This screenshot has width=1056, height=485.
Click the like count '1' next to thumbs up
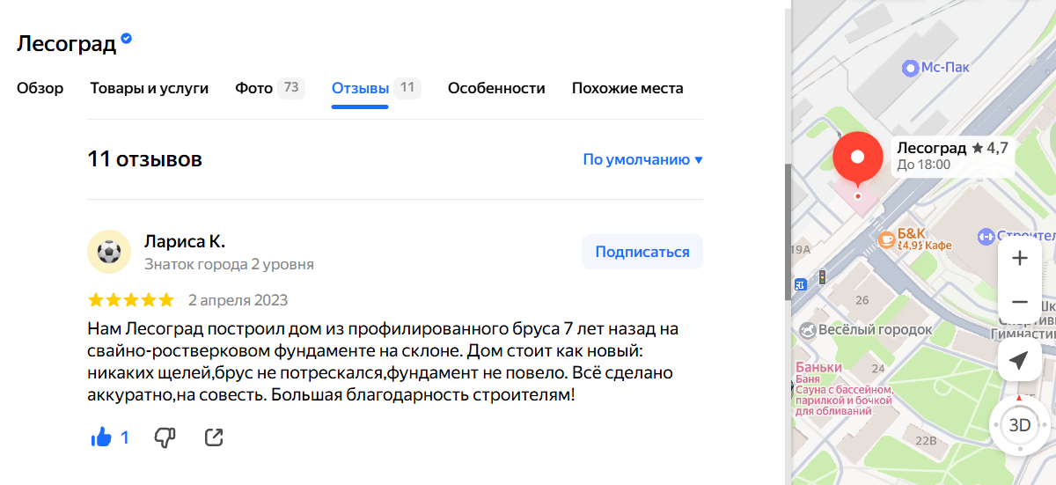click(x=125, y=437)
